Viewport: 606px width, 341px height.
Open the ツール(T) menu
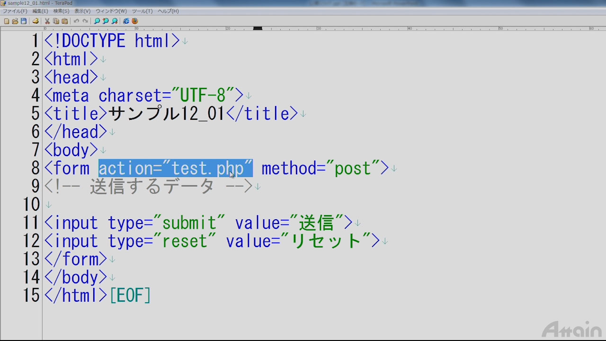point(142,11)
